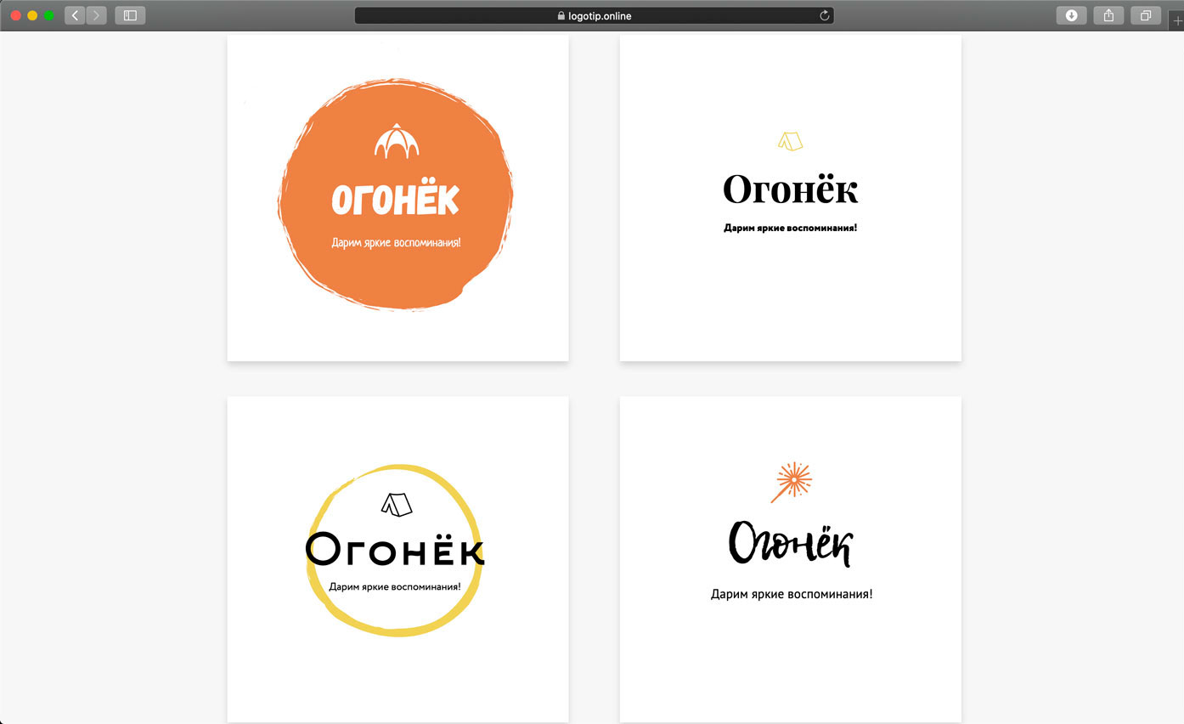Click the Safari back navigation arrow
This screenshot has width=1184, height=724.
point(75,15)
